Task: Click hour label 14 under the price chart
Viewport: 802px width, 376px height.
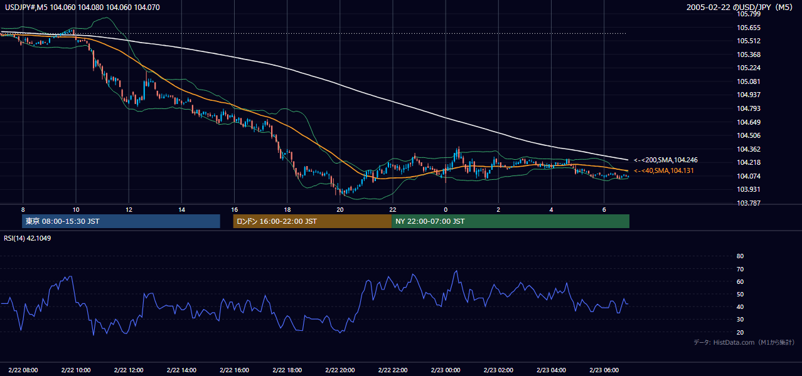Action: pos(181,209)
